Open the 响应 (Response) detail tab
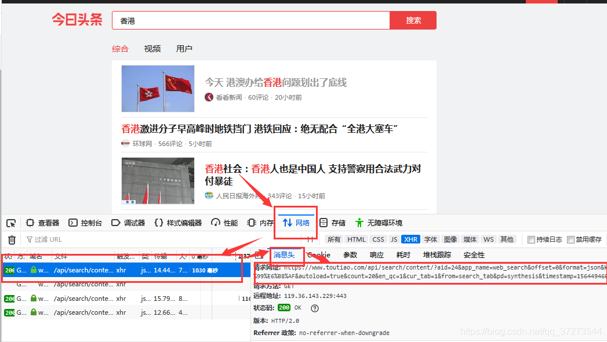 point(377,255)
